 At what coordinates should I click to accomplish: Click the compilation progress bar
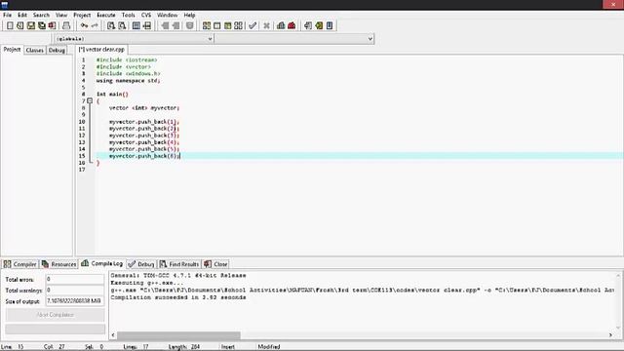coord(56,330)
